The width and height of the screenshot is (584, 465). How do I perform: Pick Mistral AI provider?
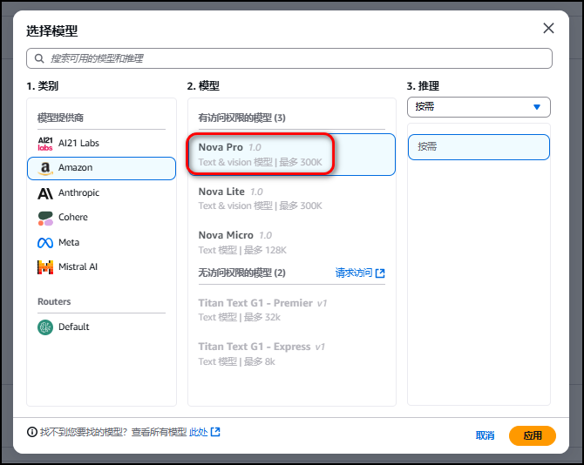(x=101, y=267)
